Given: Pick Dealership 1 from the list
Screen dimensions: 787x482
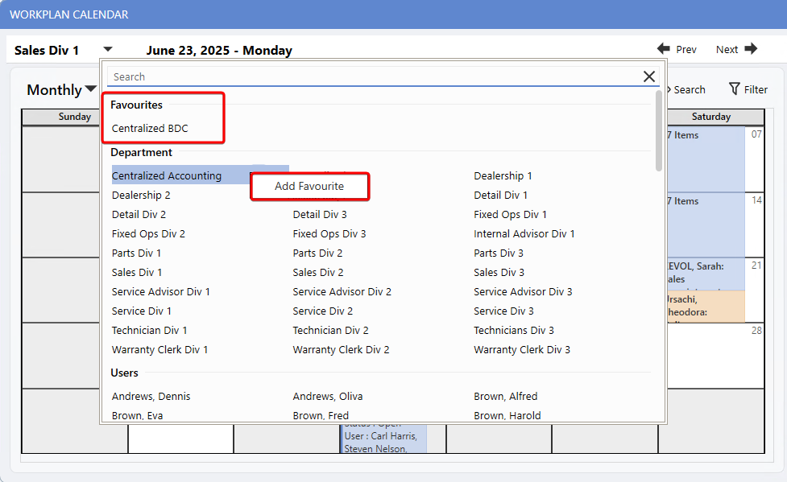Looking at the screenshot, I should click(x=503, y=176).
